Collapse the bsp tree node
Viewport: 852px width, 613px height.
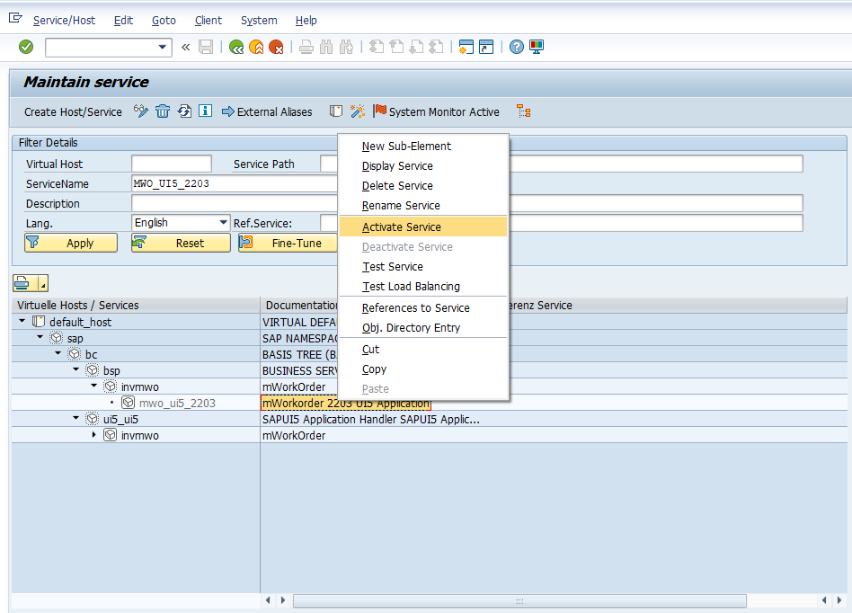(x=75, y=370)
